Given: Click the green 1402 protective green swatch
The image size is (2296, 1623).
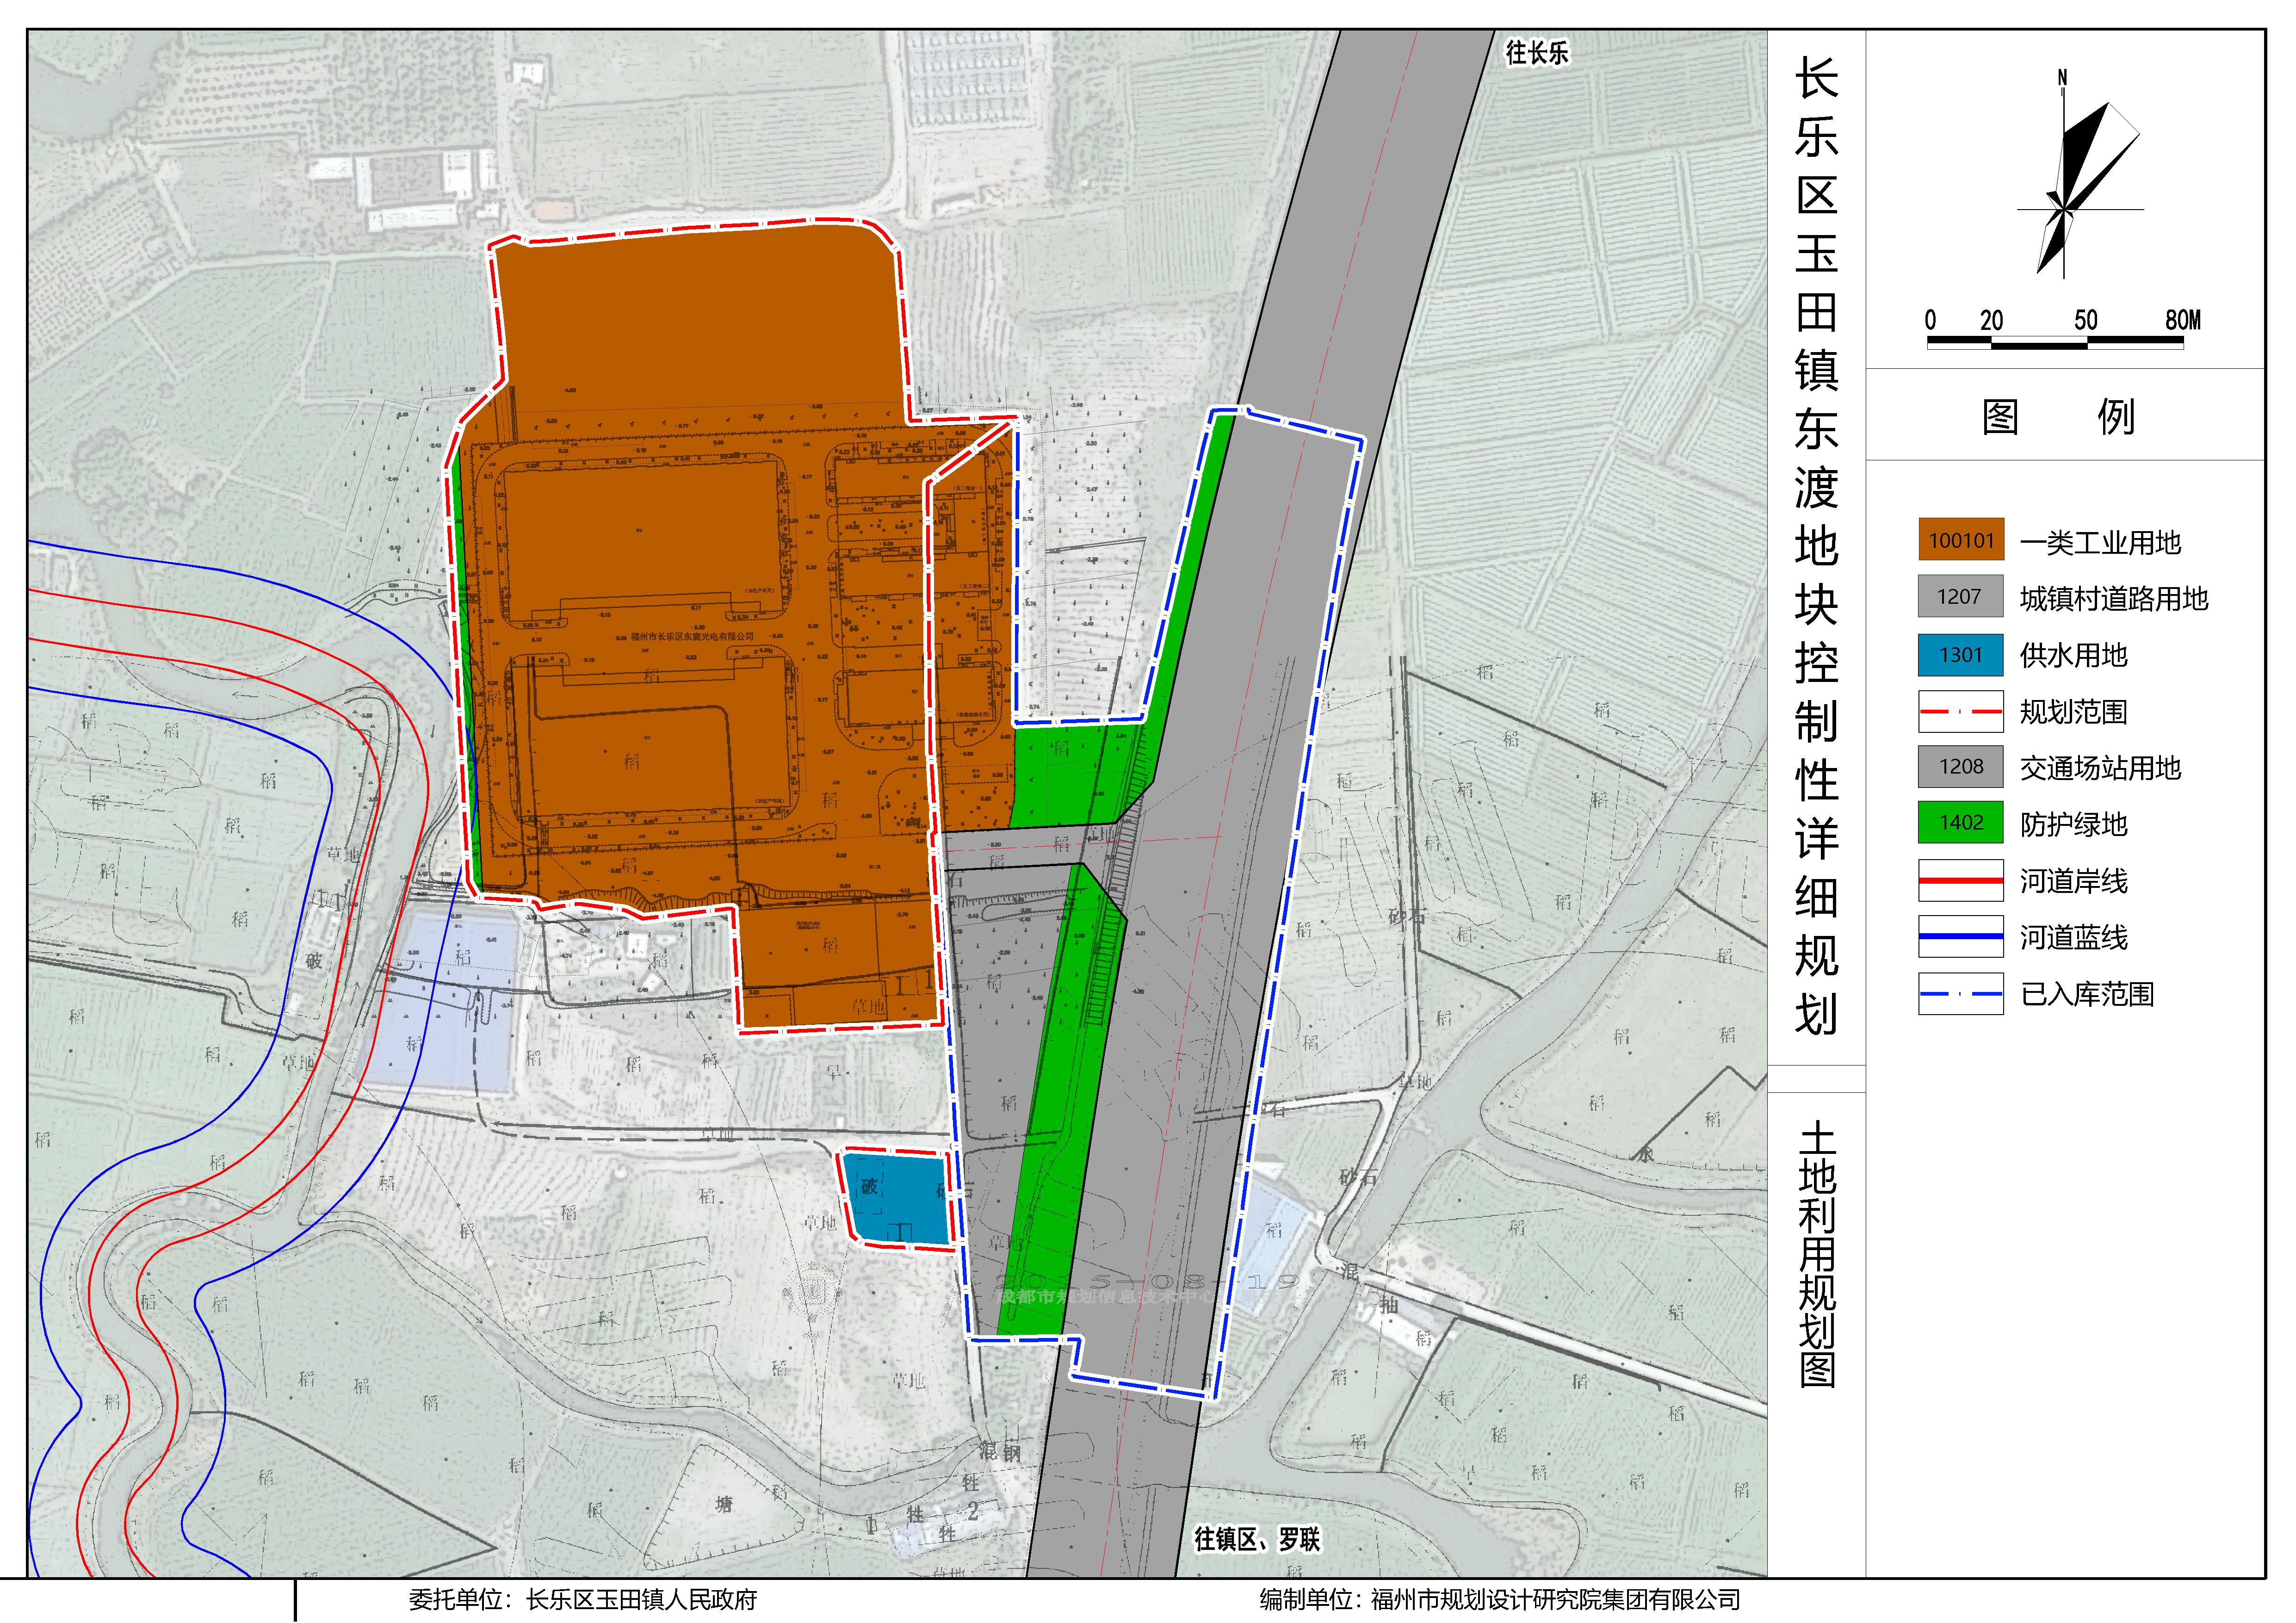Looking at the screenshot, I should [1960, 822].
